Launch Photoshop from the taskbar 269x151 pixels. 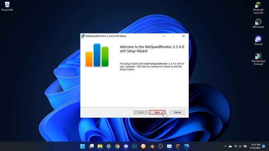(135, 146)
